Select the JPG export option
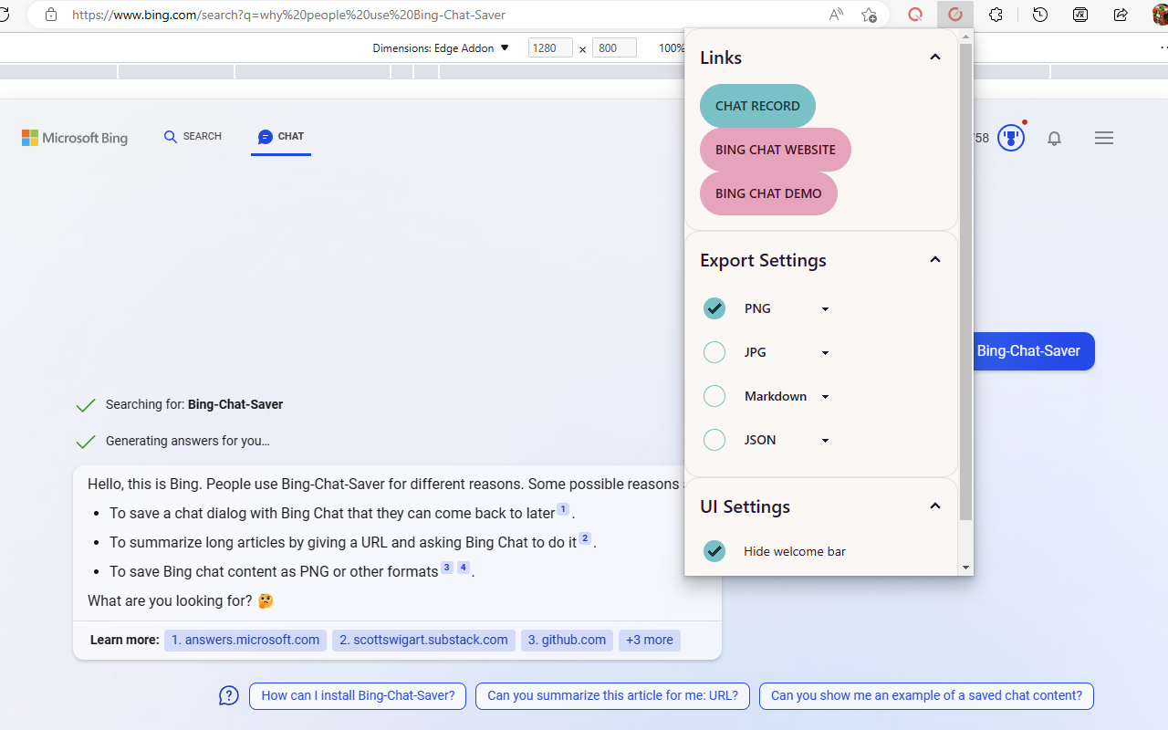Image resolution: width=1168 pixels, height=730 pixels. coord(714,352)
